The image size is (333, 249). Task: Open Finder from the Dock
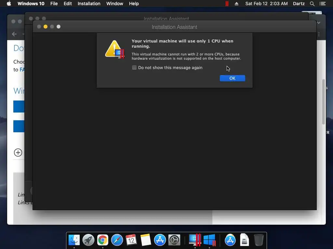click(74, 240)
